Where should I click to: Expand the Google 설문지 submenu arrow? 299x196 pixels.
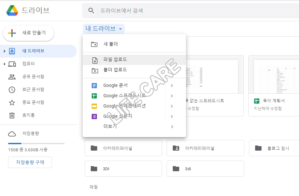(172, 117)
